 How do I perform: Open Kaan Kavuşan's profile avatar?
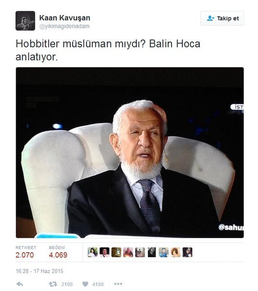(25, 20)
